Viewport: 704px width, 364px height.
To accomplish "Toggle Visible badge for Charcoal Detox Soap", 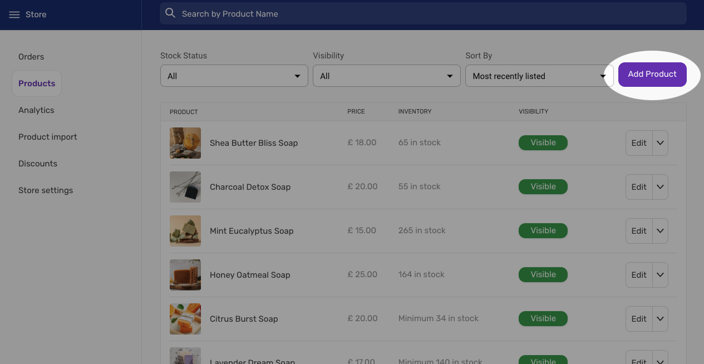I will click(x=543, y=186).
